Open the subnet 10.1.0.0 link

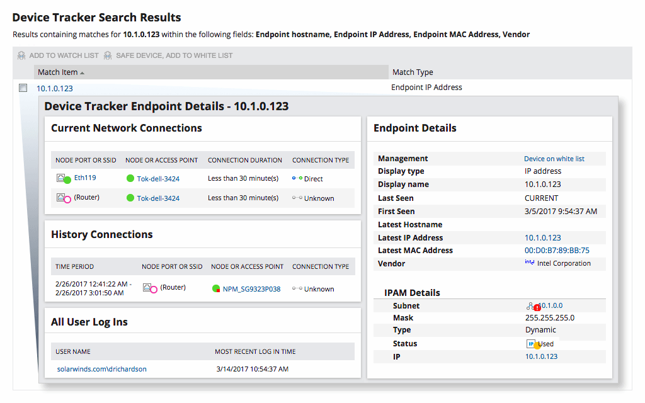coord(553,305)
